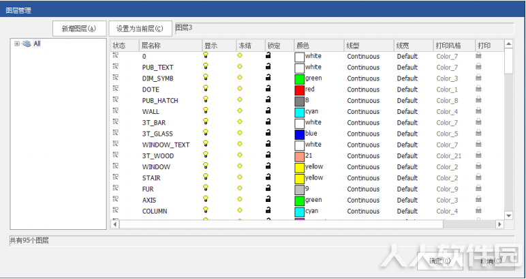Click the status icon of layer 0
526x279 pixels.
115,56
